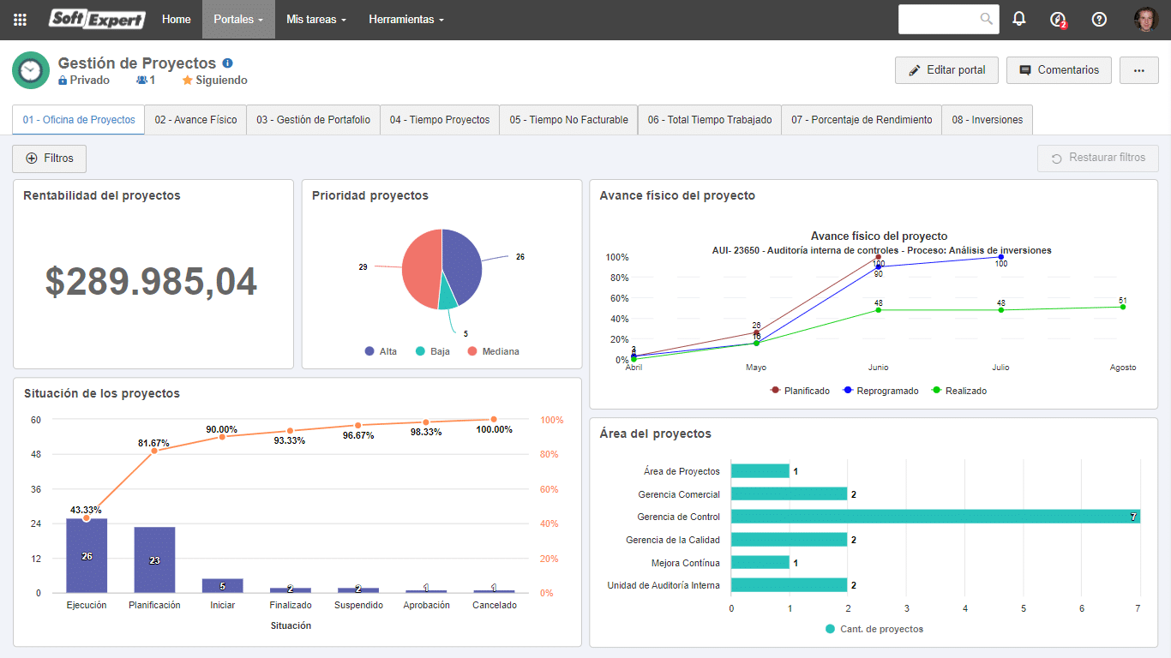Expand the Mis tareas dropdown menu
1171x658 pixels.
point(316,19)
